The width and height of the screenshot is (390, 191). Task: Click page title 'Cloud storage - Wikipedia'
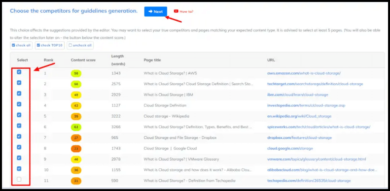coord(166,116)
